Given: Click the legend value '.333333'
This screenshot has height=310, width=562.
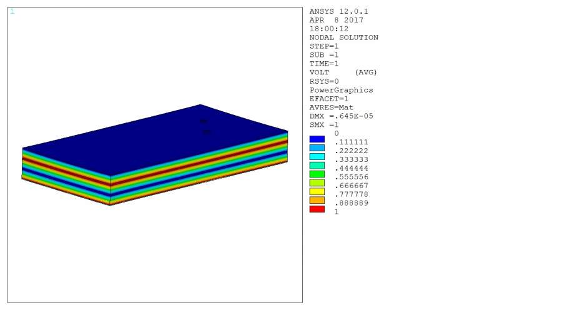Looking at the screenshot, I should click(x=351, y=159).
